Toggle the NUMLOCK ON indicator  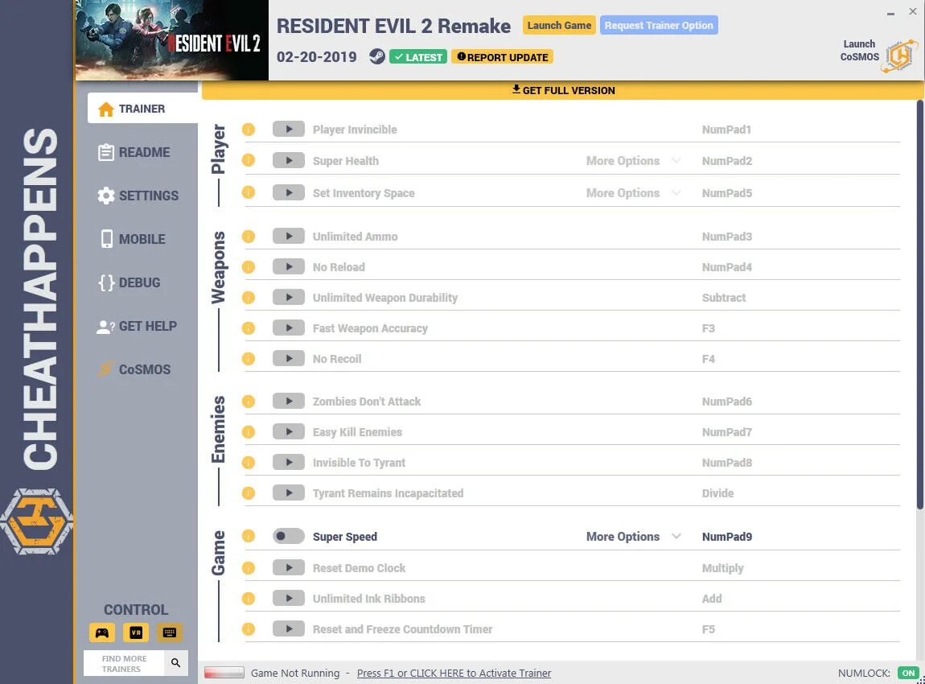(x=908, y=673)
